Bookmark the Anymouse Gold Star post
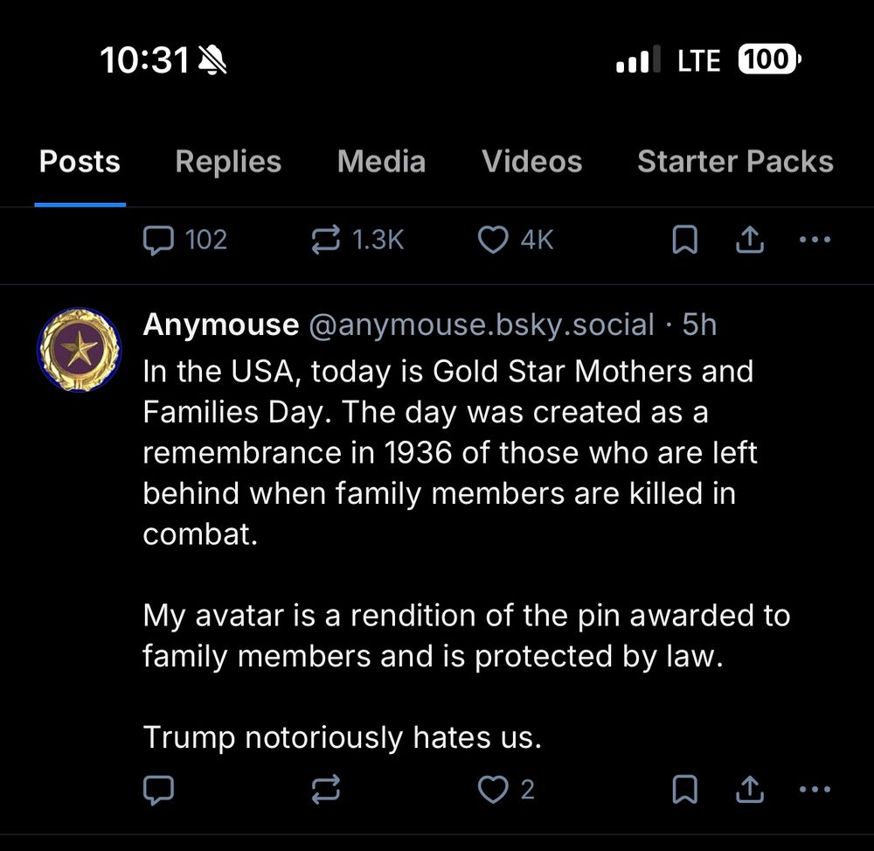The width and height of the screenshot is (874, 851). click(684, 790)
